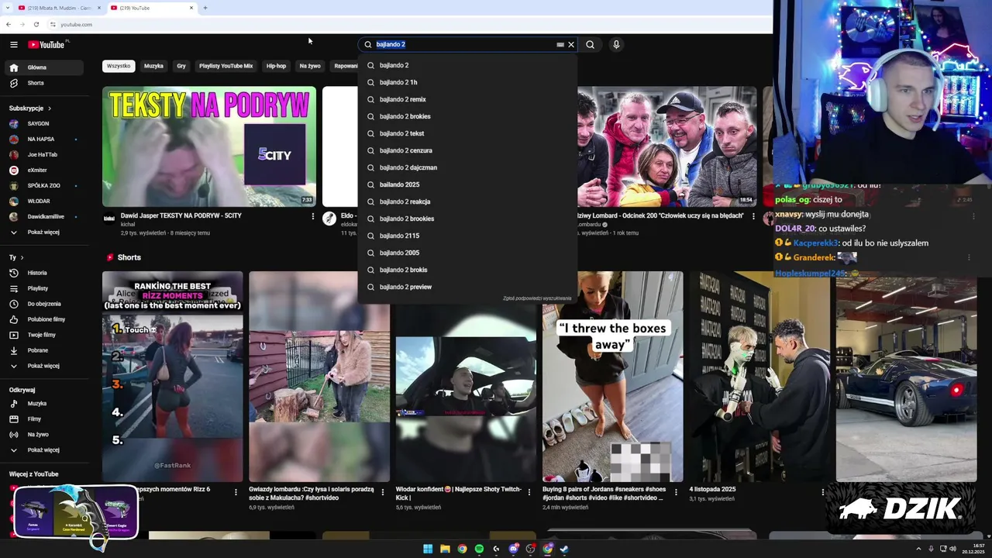Close the (219) YouTube browser tab
This screenshot has height=558, width=992.
click(191, 8)
